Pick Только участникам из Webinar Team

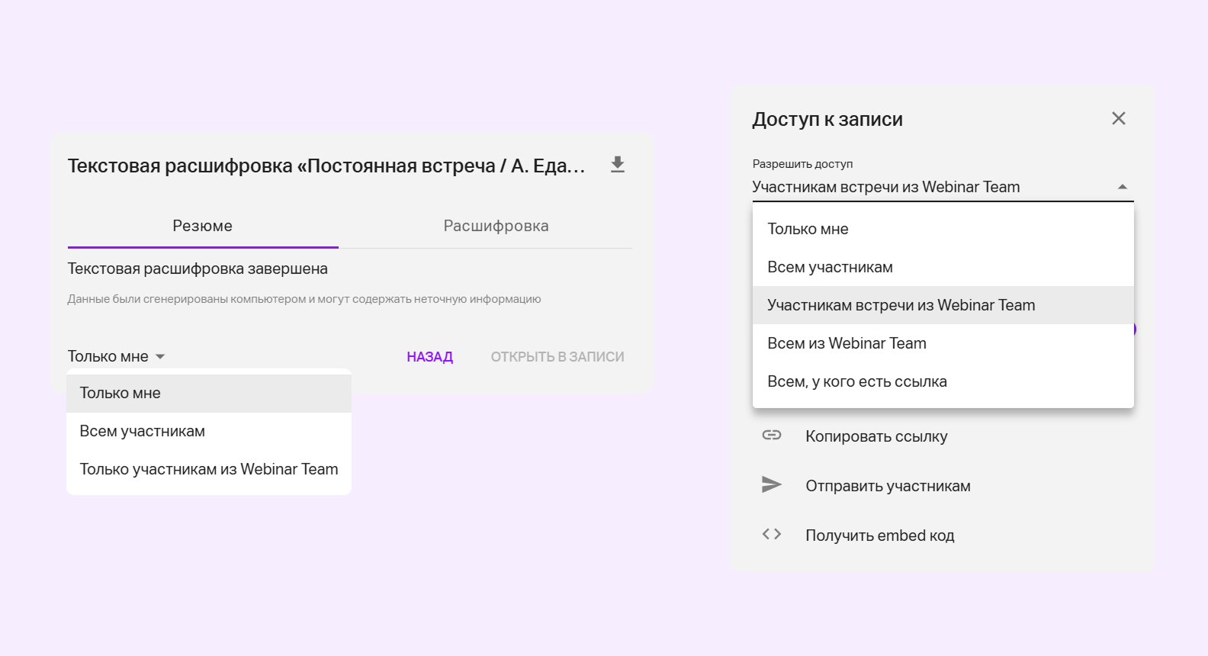click(208, 470)
